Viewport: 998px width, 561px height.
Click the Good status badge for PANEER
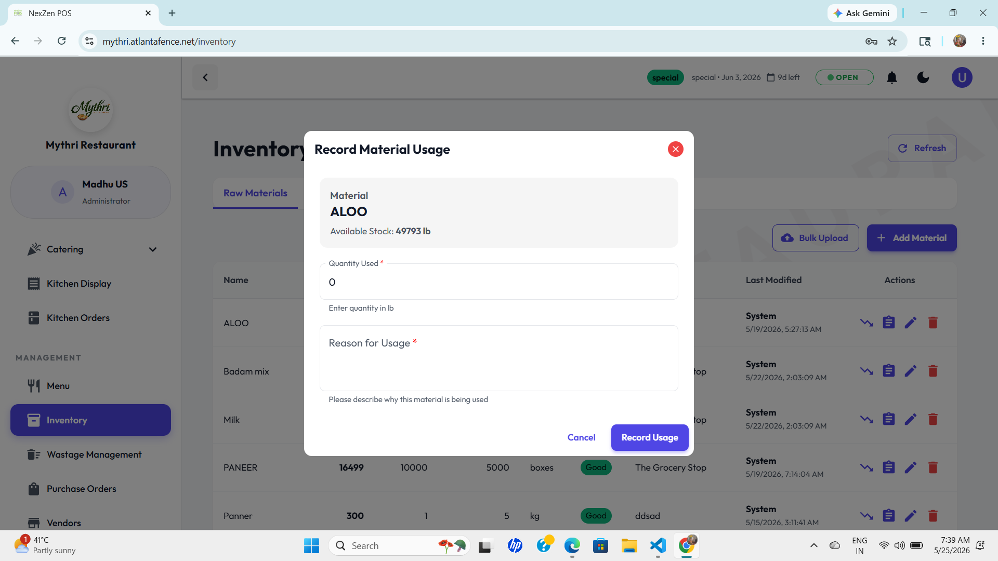(x=596, y=468)
